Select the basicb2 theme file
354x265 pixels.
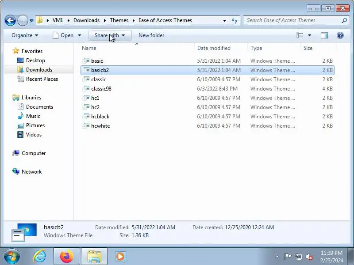[207, 70]
